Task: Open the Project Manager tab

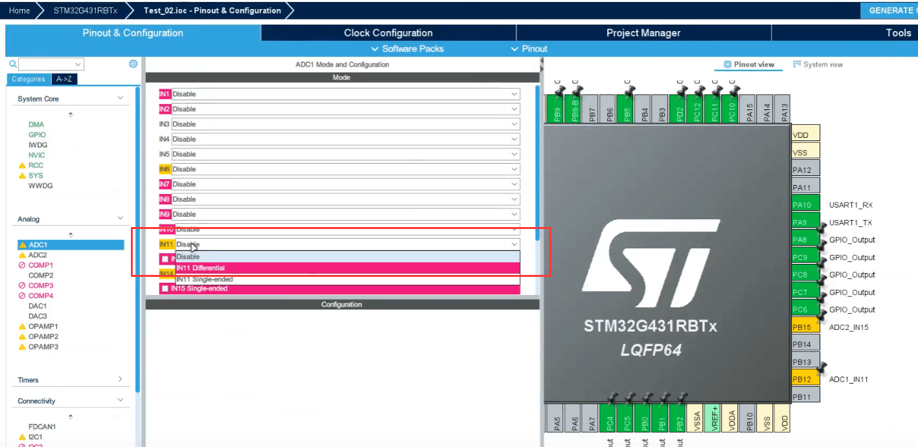Action: [x=643, y=33]
